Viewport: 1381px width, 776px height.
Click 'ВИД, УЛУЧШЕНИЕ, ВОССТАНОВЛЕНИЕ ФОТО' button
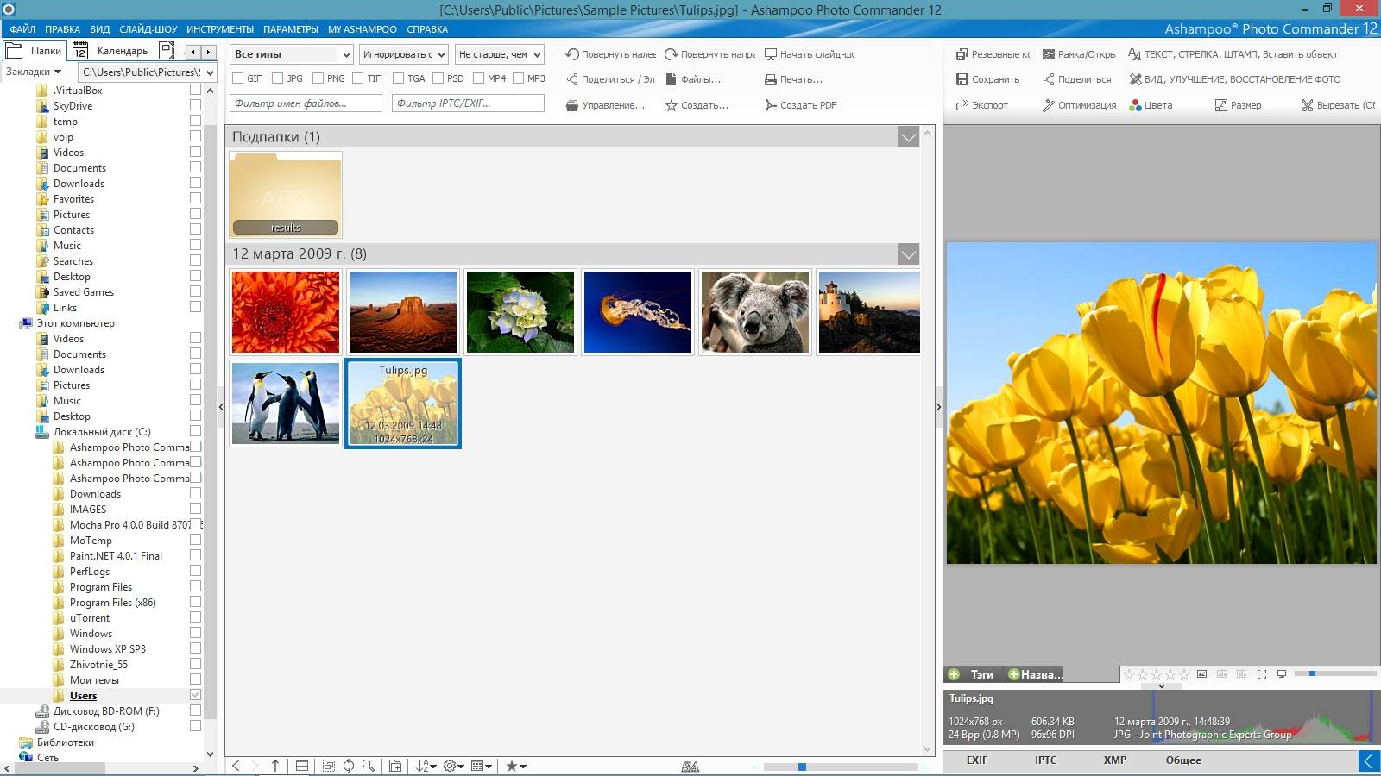(x=1235, y=79)
